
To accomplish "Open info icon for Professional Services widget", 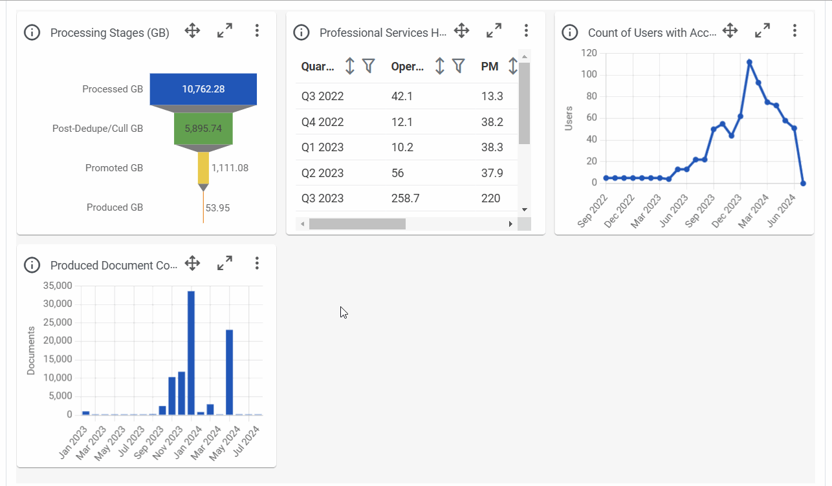I will pyautogui.click(x=301, y=32).
